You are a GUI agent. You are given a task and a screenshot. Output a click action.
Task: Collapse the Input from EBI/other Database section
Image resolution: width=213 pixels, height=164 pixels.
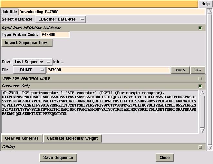tap(200, 28)
